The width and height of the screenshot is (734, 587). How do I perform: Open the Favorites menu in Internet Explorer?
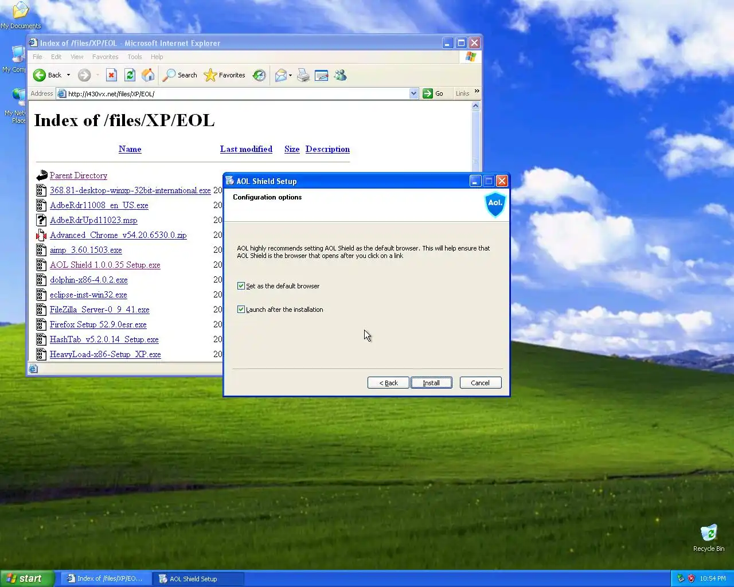pos(105,57)
